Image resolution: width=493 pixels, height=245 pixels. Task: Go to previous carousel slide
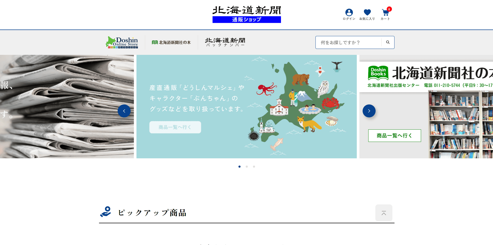pyautogui.click(x=124, y=111)
